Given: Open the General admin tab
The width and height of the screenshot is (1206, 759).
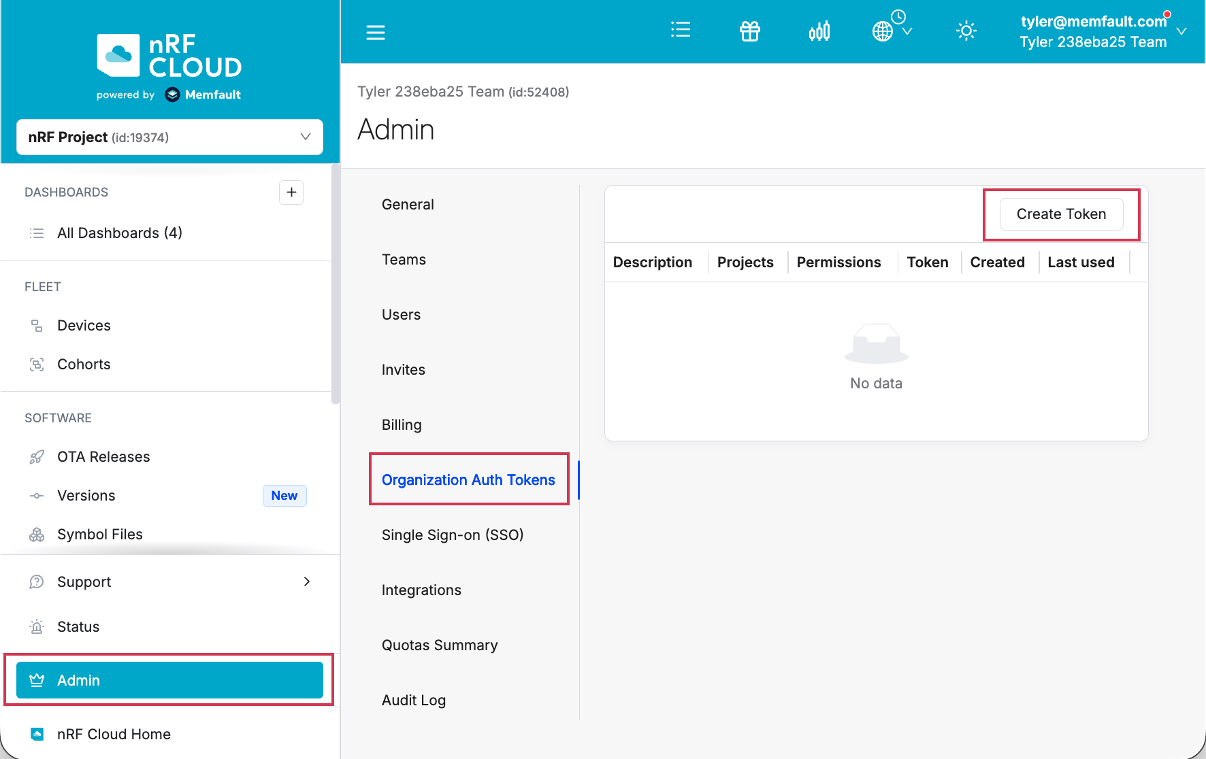Looking at the screenshot, I should (x=408, y=205).
